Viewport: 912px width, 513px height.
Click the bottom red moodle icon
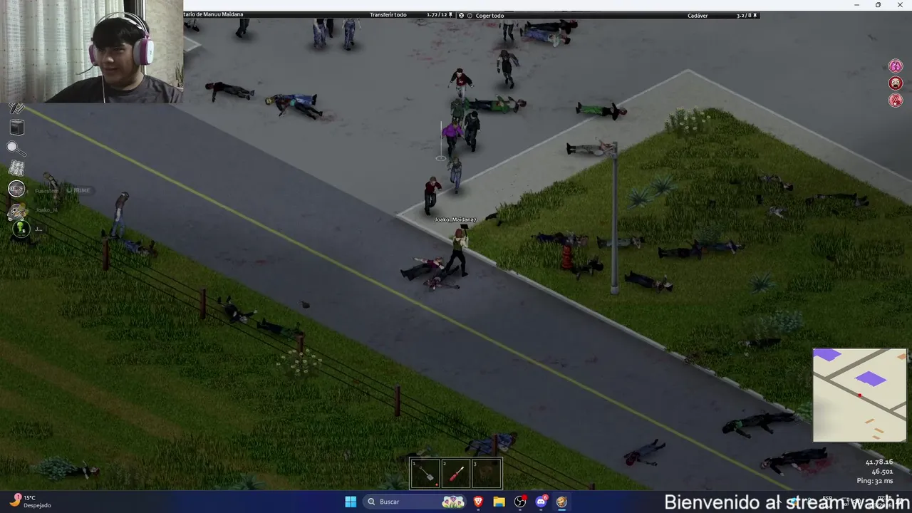click(x=896, y=100)
